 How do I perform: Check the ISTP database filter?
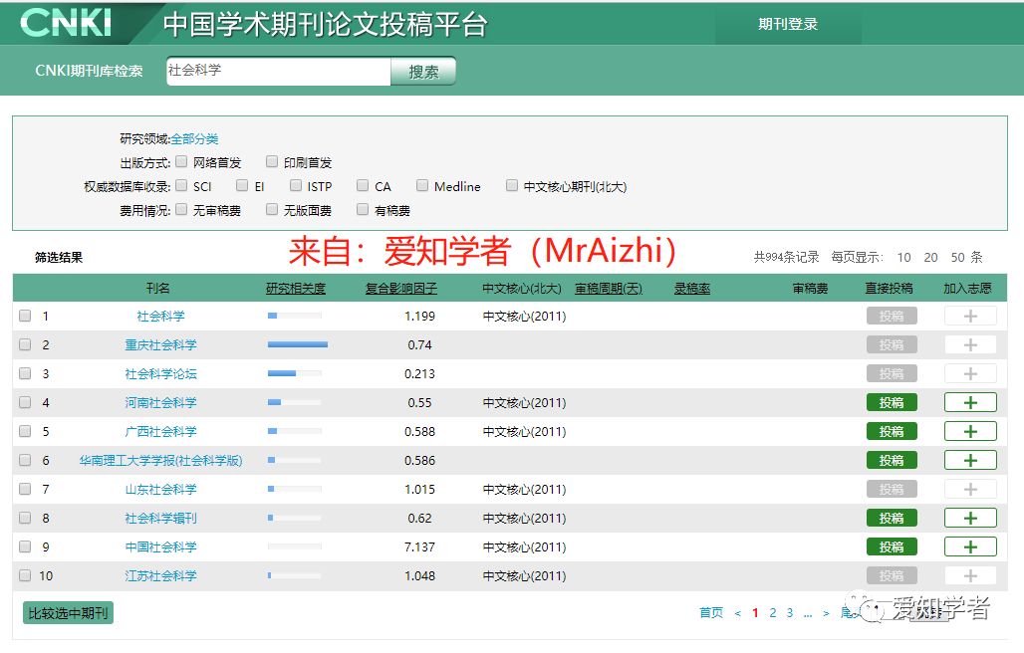pos(296,185)
